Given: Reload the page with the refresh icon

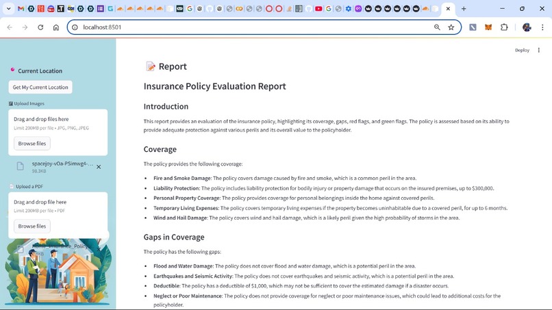Looking at the screenshot, I should 40,27.
